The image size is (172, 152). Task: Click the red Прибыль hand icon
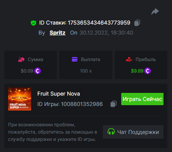pos(129,59)
